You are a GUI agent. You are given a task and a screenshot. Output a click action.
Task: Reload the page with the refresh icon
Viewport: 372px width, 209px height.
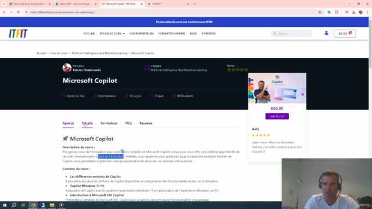pyautogui.click(x=18, y=12)
